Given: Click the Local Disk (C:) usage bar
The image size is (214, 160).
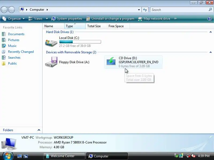Looking at the screenshot, I should [80, 42].
